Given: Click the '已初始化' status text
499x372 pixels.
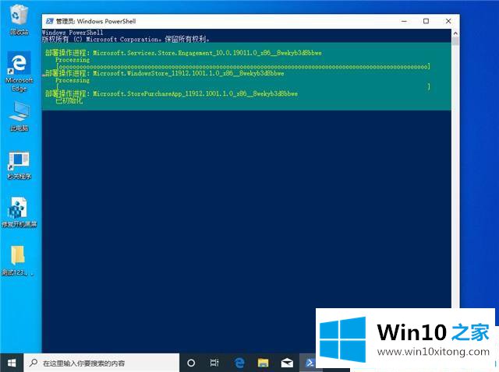Looking at the screenshot, I should tap(69, 100).
